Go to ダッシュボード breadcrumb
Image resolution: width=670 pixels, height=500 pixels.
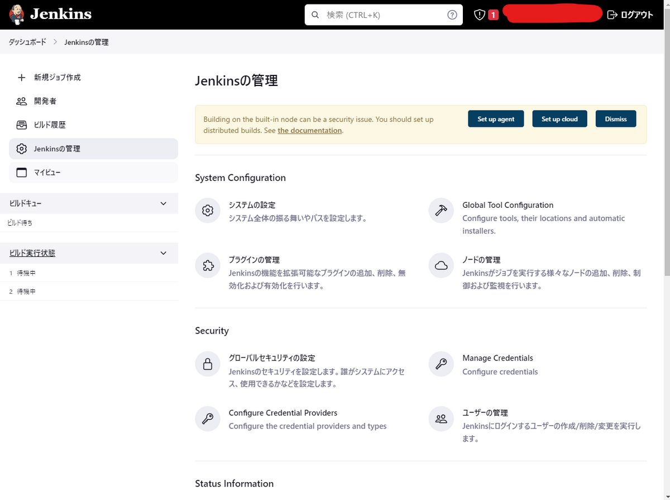click(27, 42)
